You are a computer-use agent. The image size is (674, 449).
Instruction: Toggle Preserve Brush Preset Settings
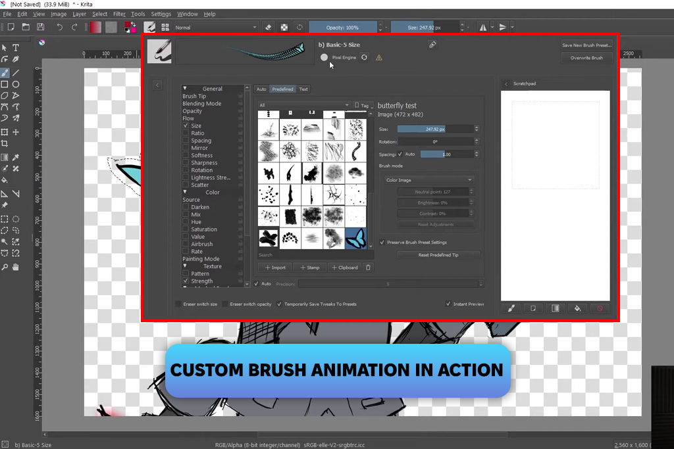pyautogui.click(x=382, y=242)
